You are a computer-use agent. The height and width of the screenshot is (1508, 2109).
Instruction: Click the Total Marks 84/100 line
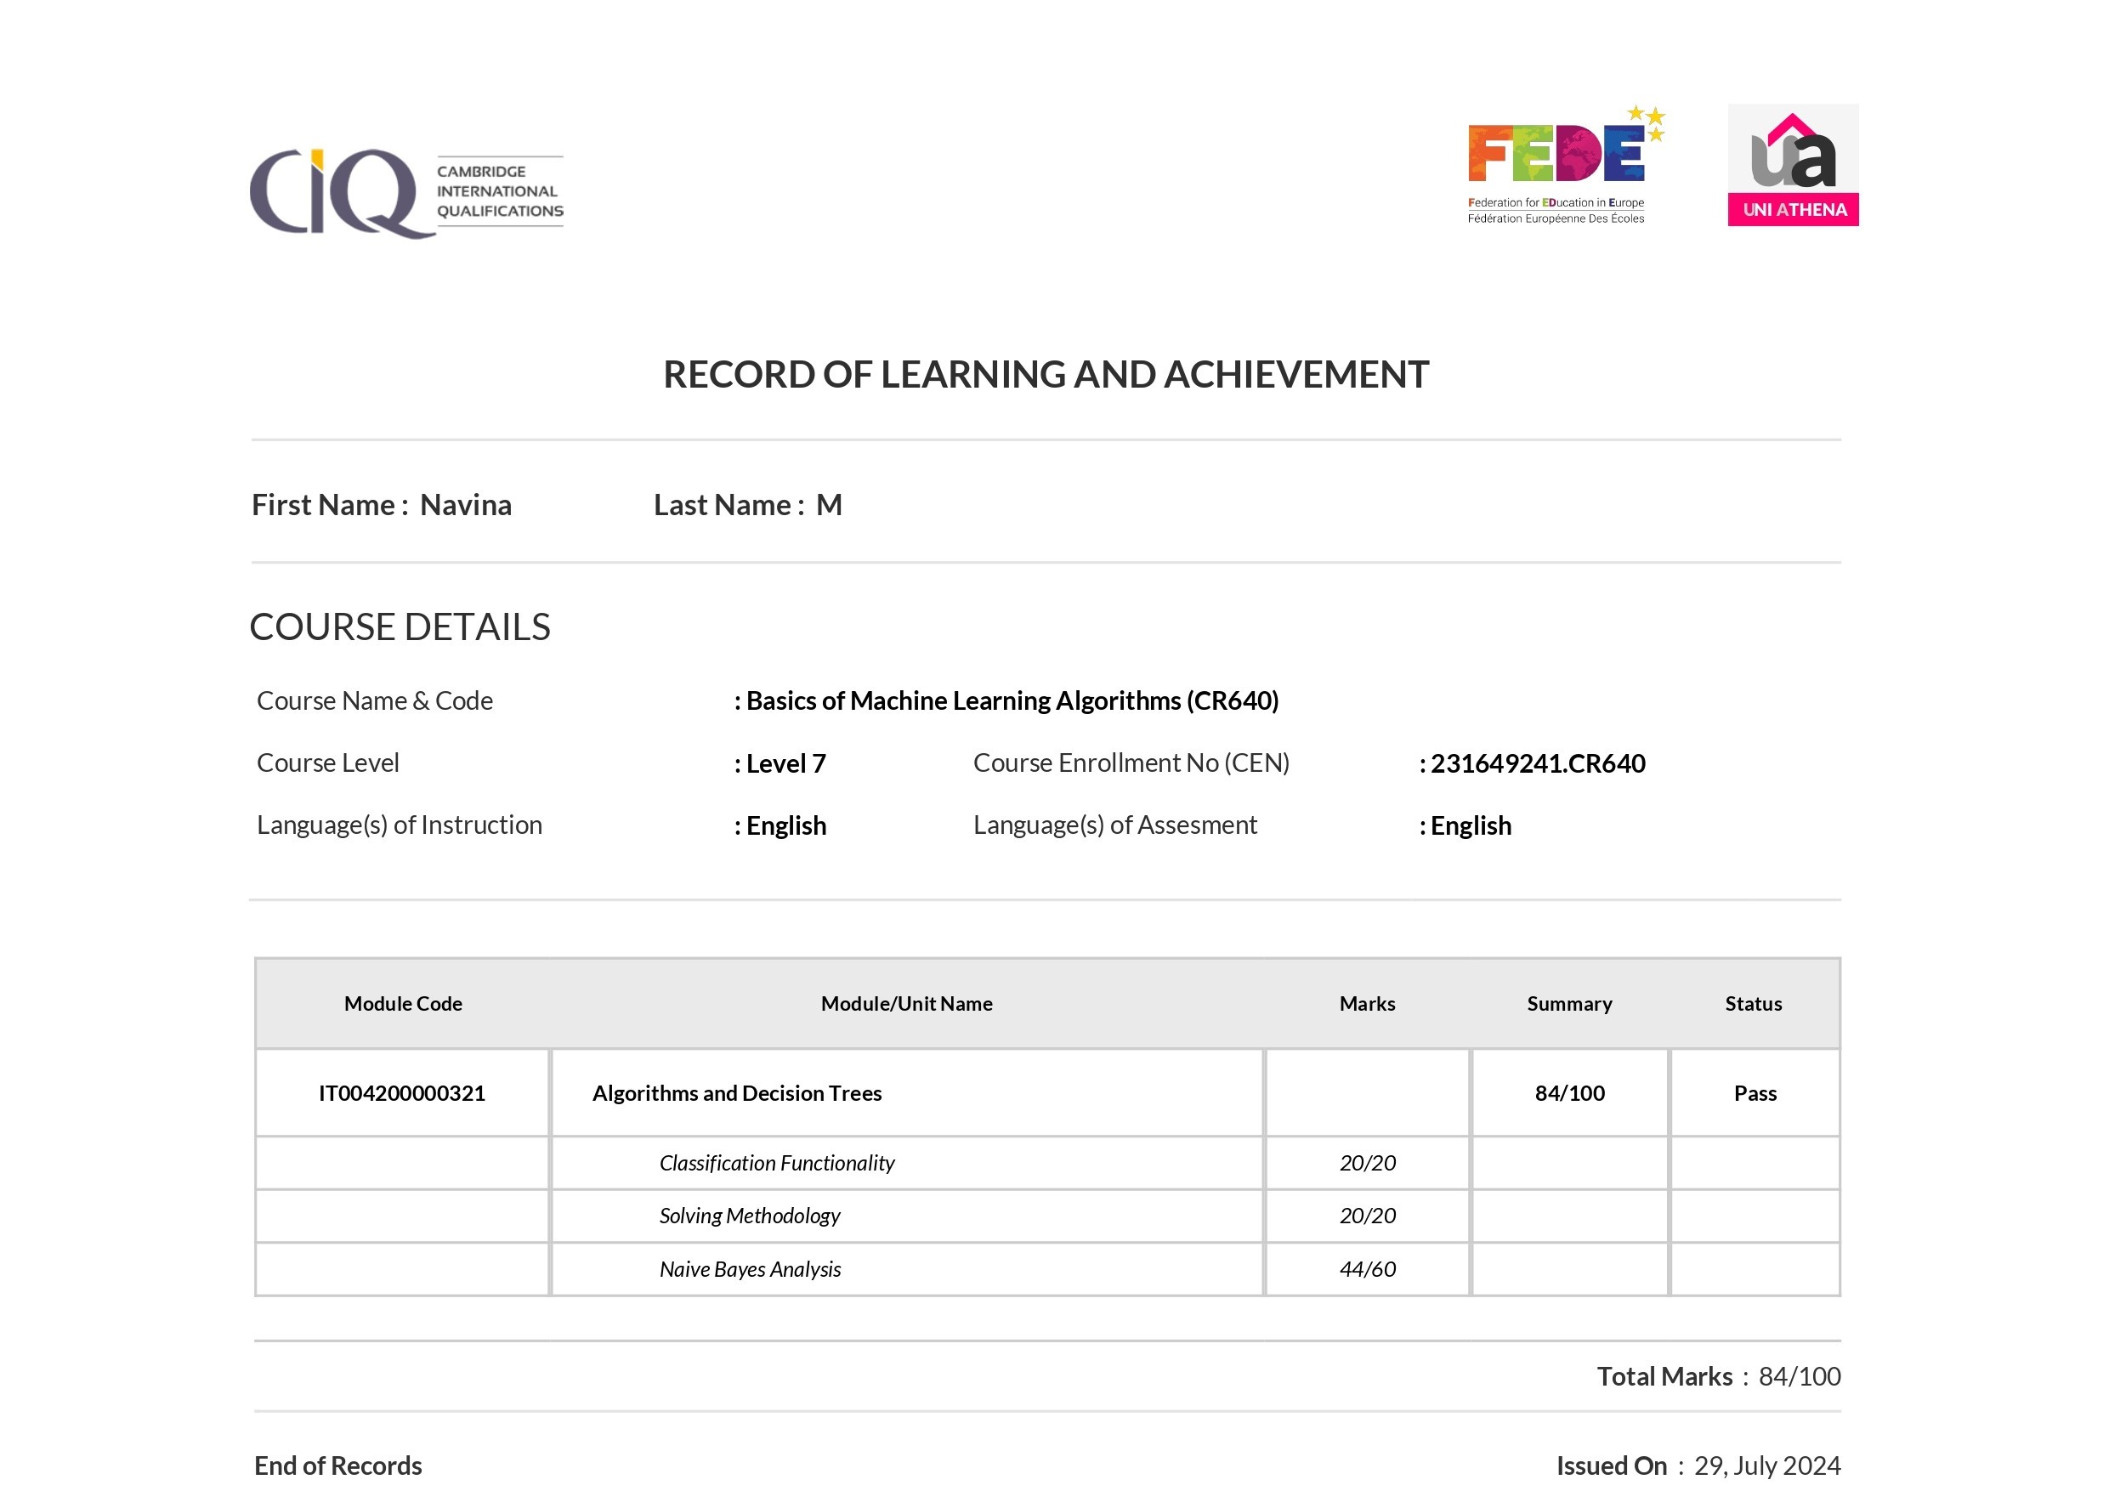1718,1376
